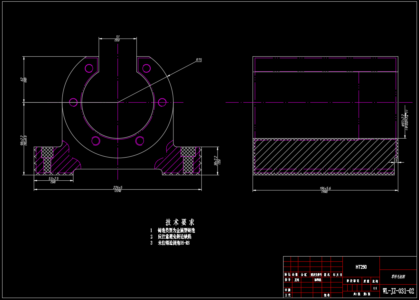Select the R75 radius dimension label
419x300 pixels.
(199, 60)
